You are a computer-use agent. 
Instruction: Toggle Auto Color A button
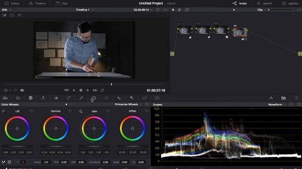pyautogui.click(x=9, y=162)
